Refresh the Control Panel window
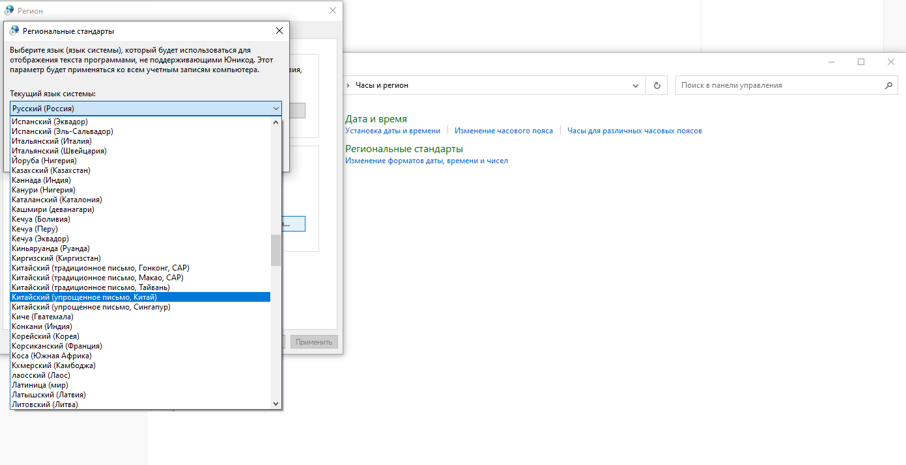 pos(657,85)
